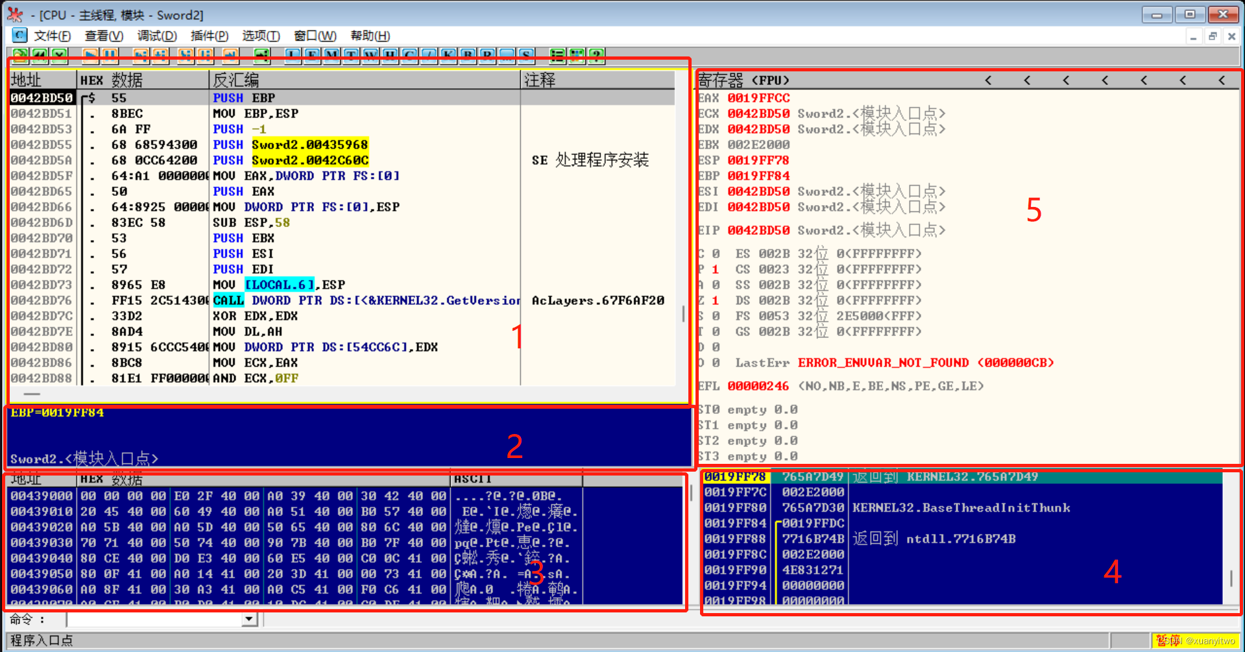Select LastErr ERROR_ENVVAR_NOT_FOUND entry
The width and height of the screenshot is (1245, 652).
coord(895,363)
